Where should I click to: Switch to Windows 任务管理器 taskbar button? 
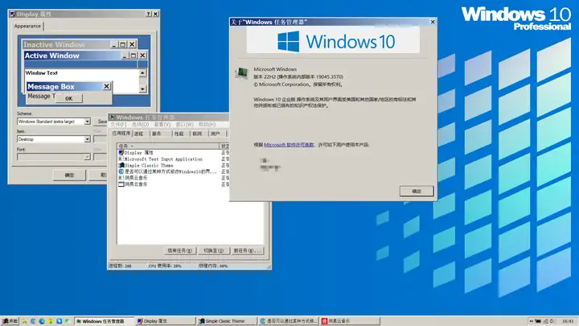104,321
